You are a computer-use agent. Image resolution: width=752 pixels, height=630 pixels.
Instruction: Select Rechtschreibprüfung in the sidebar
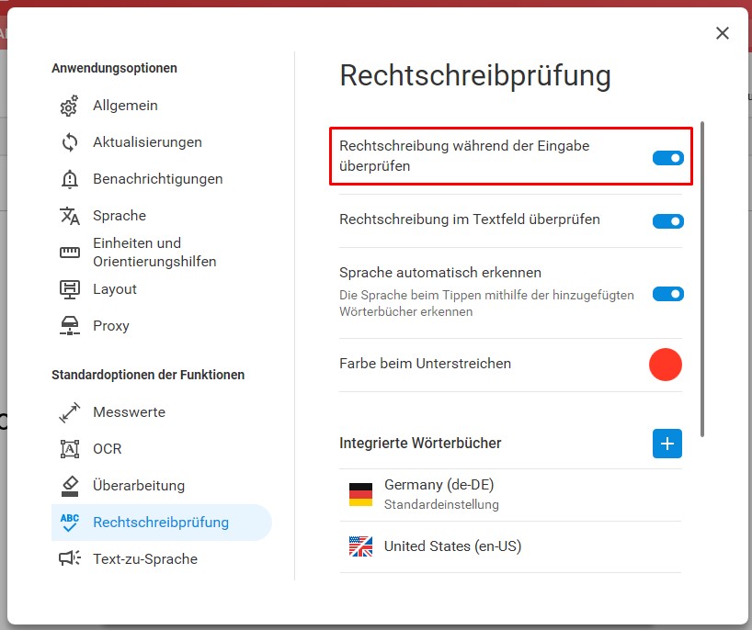[161, 523]
